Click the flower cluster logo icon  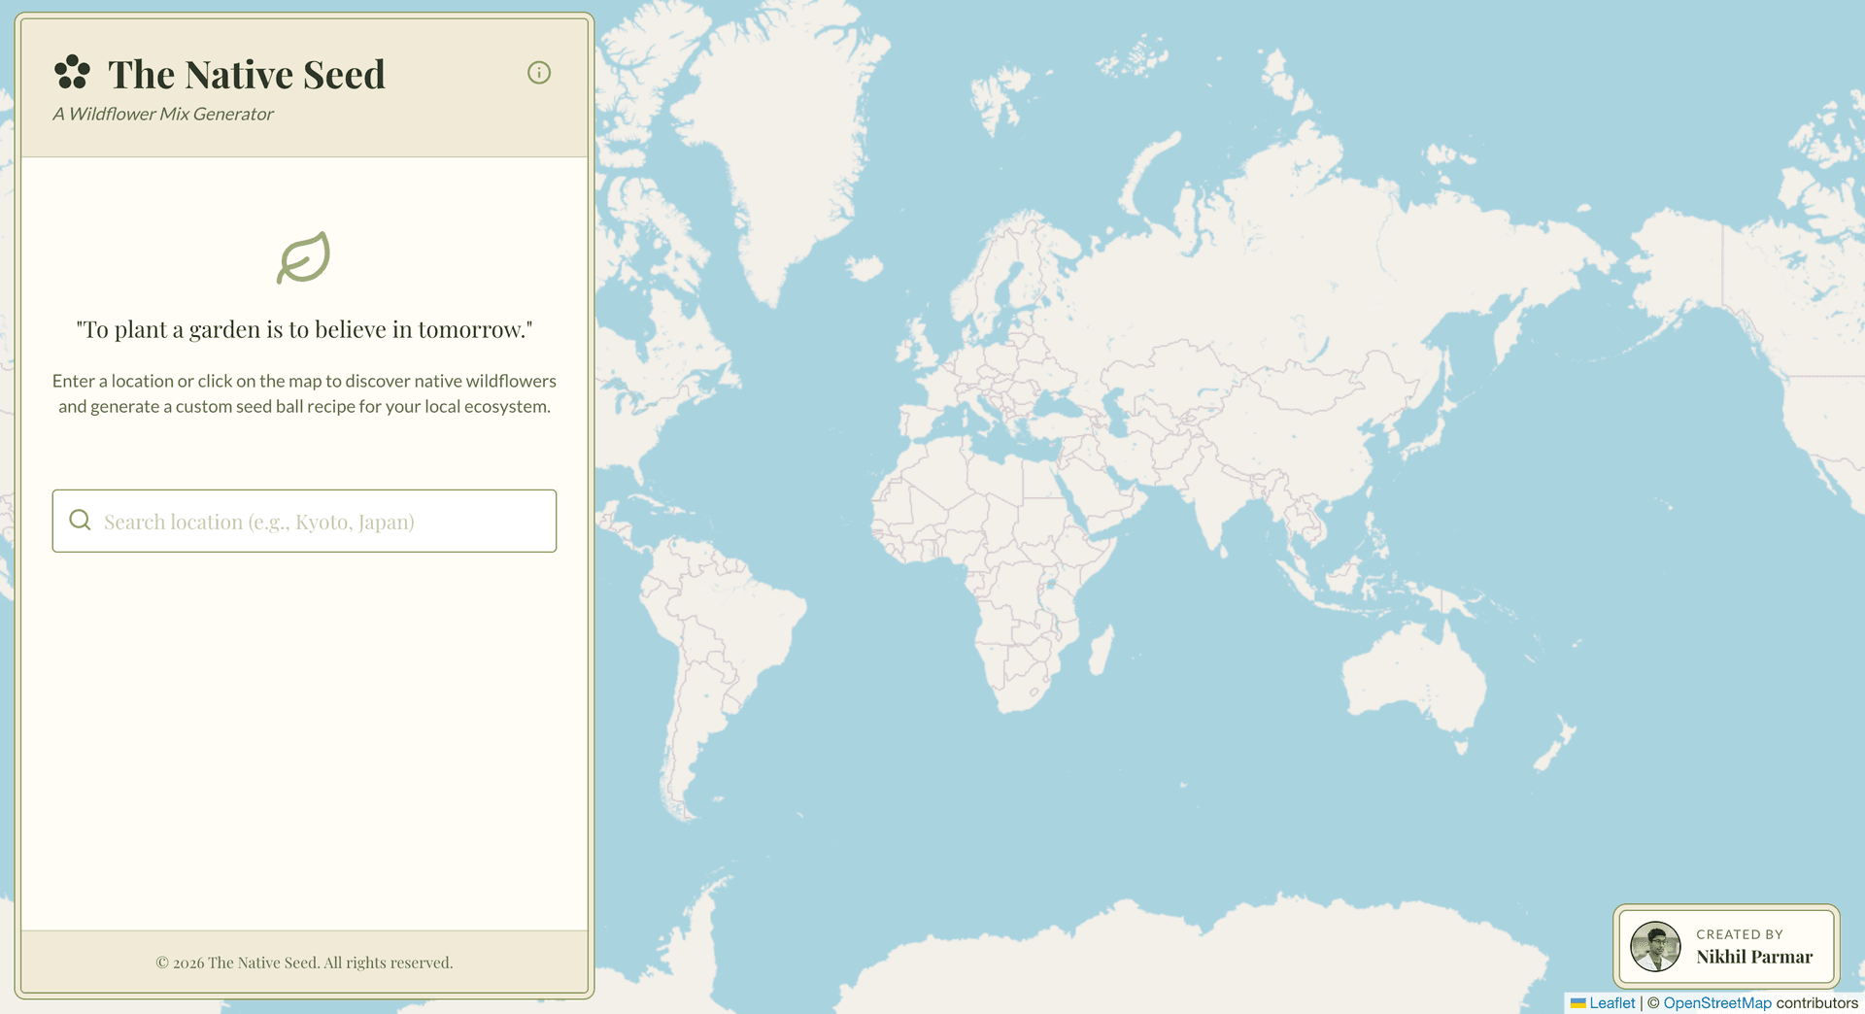(71, 71)
